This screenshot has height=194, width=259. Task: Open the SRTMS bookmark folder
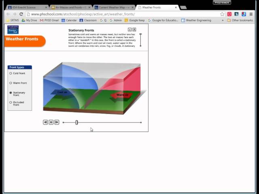(x=13, y=20)
